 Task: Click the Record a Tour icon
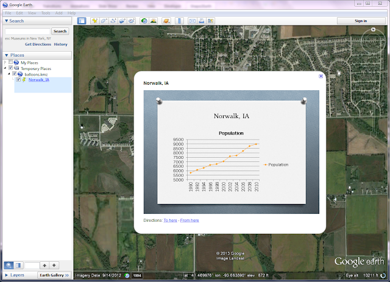click(132, 21)
